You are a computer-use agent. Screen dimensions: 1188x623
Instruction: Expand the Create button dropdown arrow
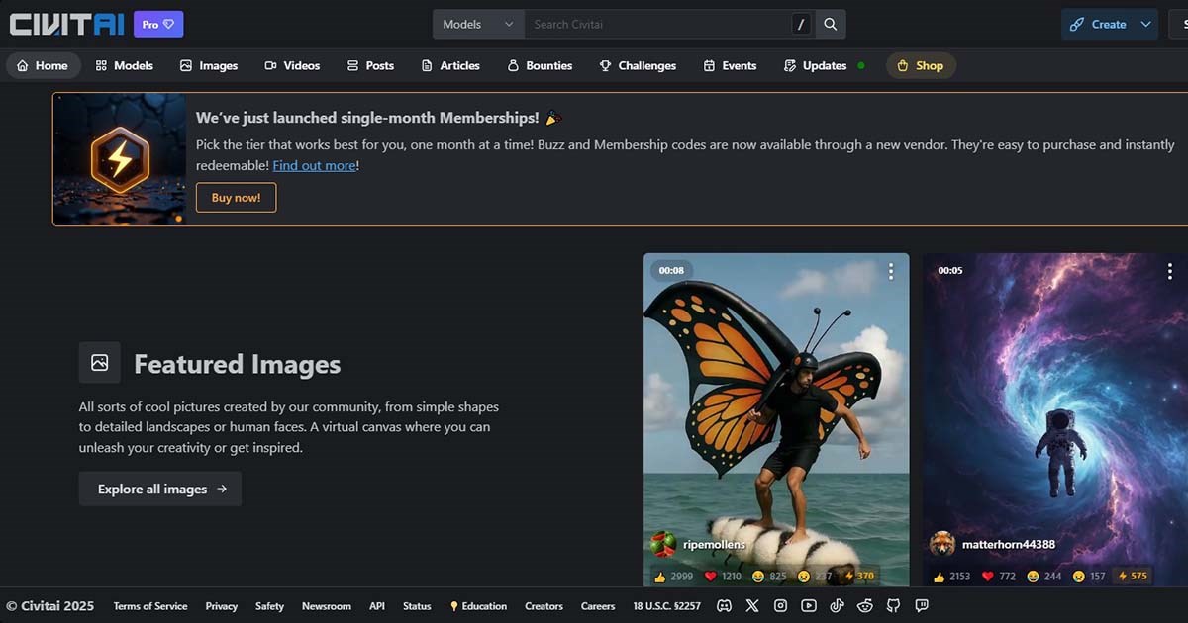pyautogui.click(x=1145, y=24)
